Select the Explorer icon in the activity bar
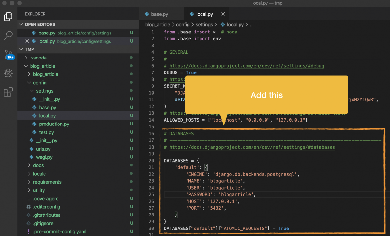Image resolution: width=390 pixels, height=236 pixels. 8,17
